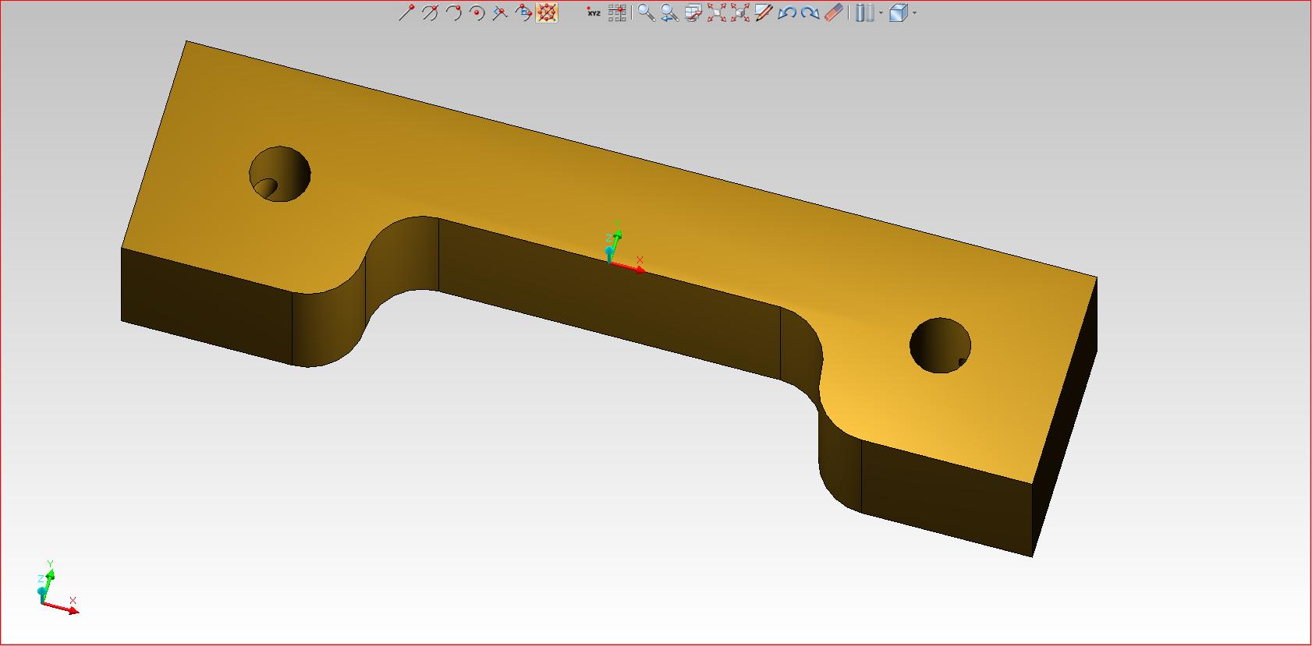Click the cylinders display mode icon
This screenshot has width=1312, height=646.
coord(863,12)
